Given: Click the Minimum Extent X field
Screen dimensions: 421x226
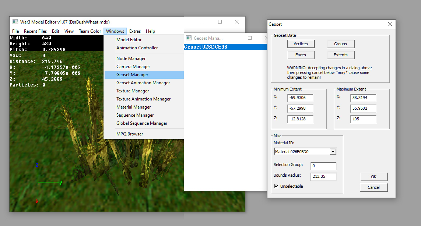Looking at the screenshot, I should point(300,98).
